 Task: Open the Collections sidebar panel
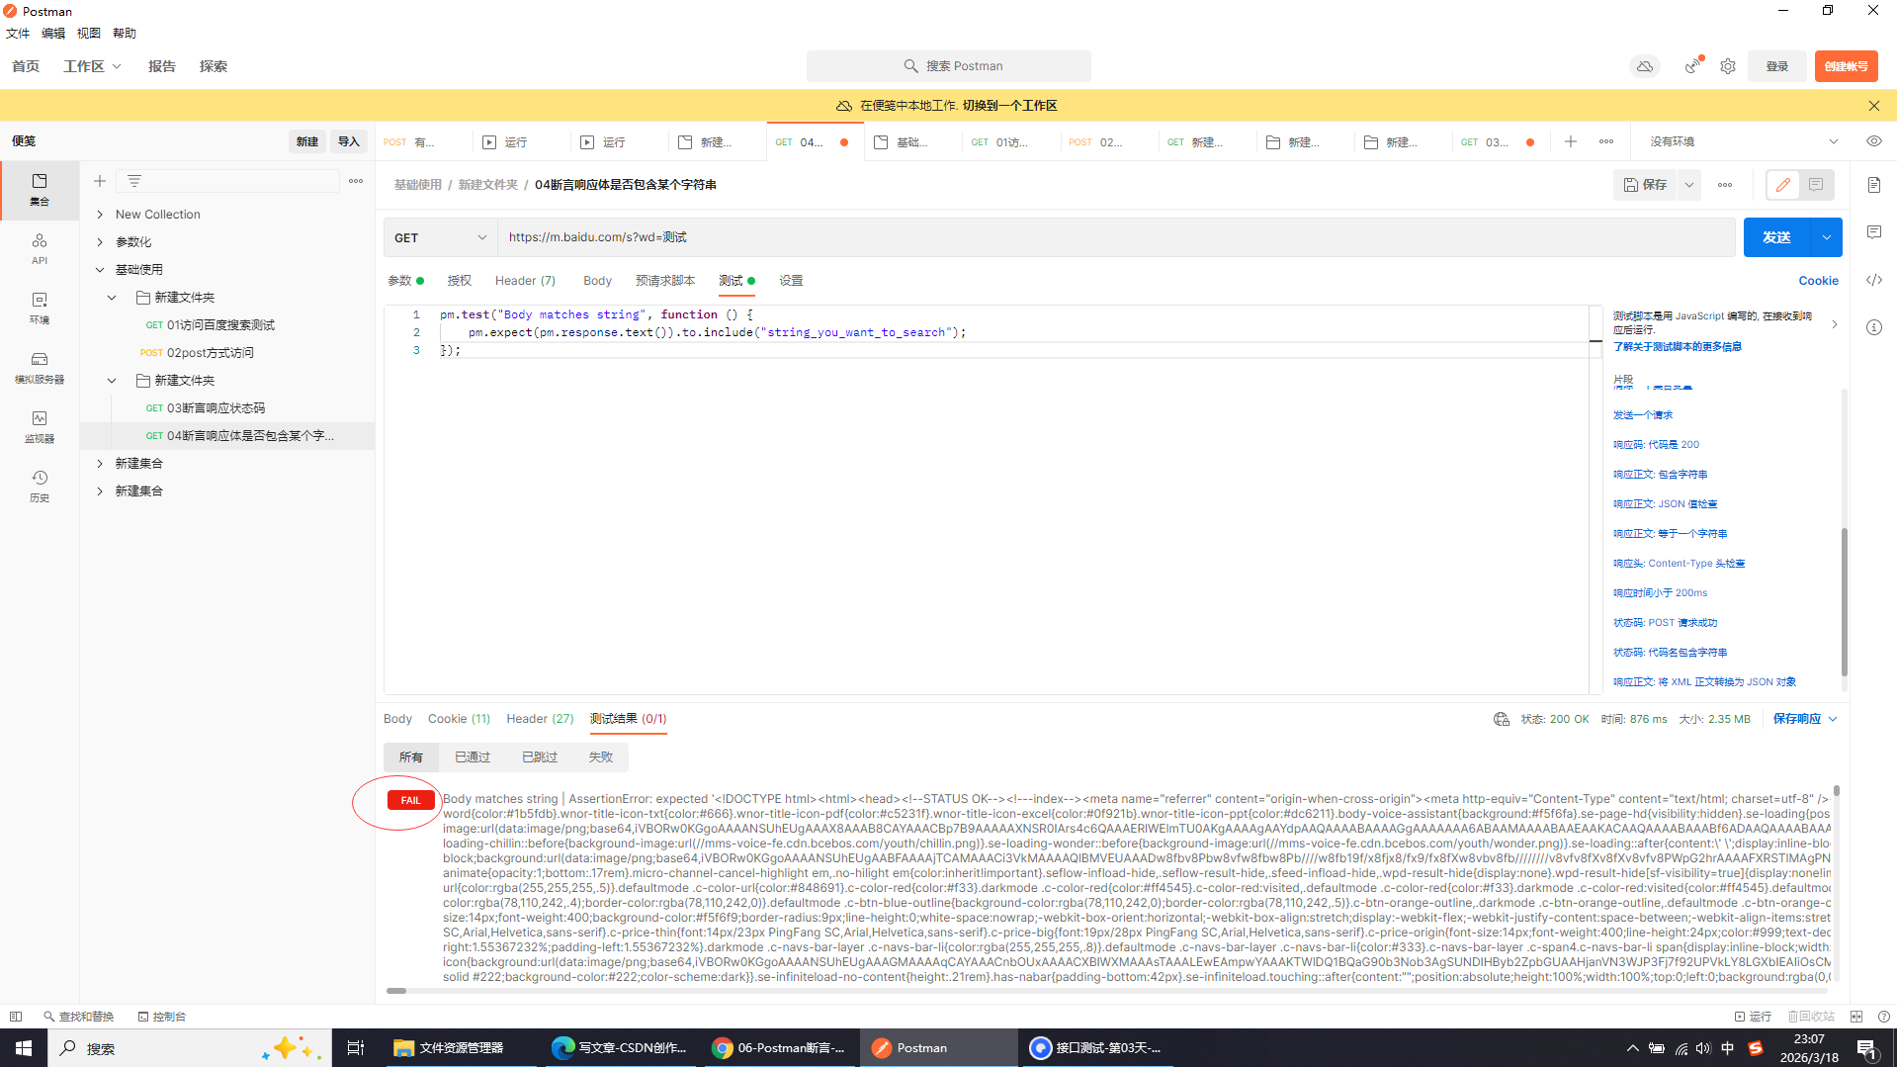tap(40, 190)
